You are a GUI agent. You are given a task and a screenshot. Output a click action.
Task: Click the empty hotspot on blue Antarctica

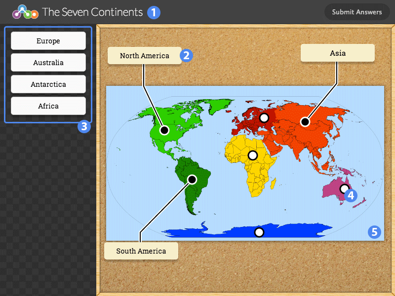coord(259,232)
